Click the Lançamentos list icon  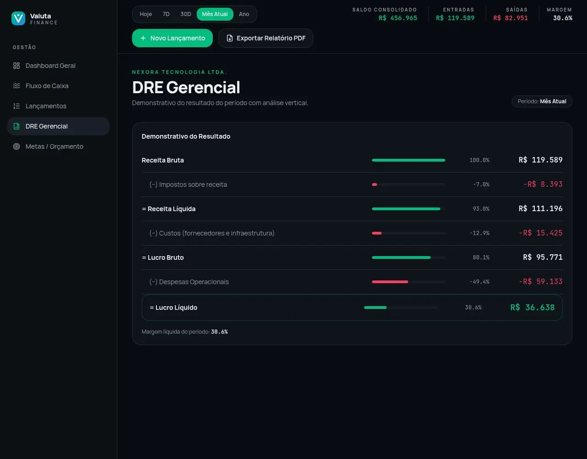(17, 106)
